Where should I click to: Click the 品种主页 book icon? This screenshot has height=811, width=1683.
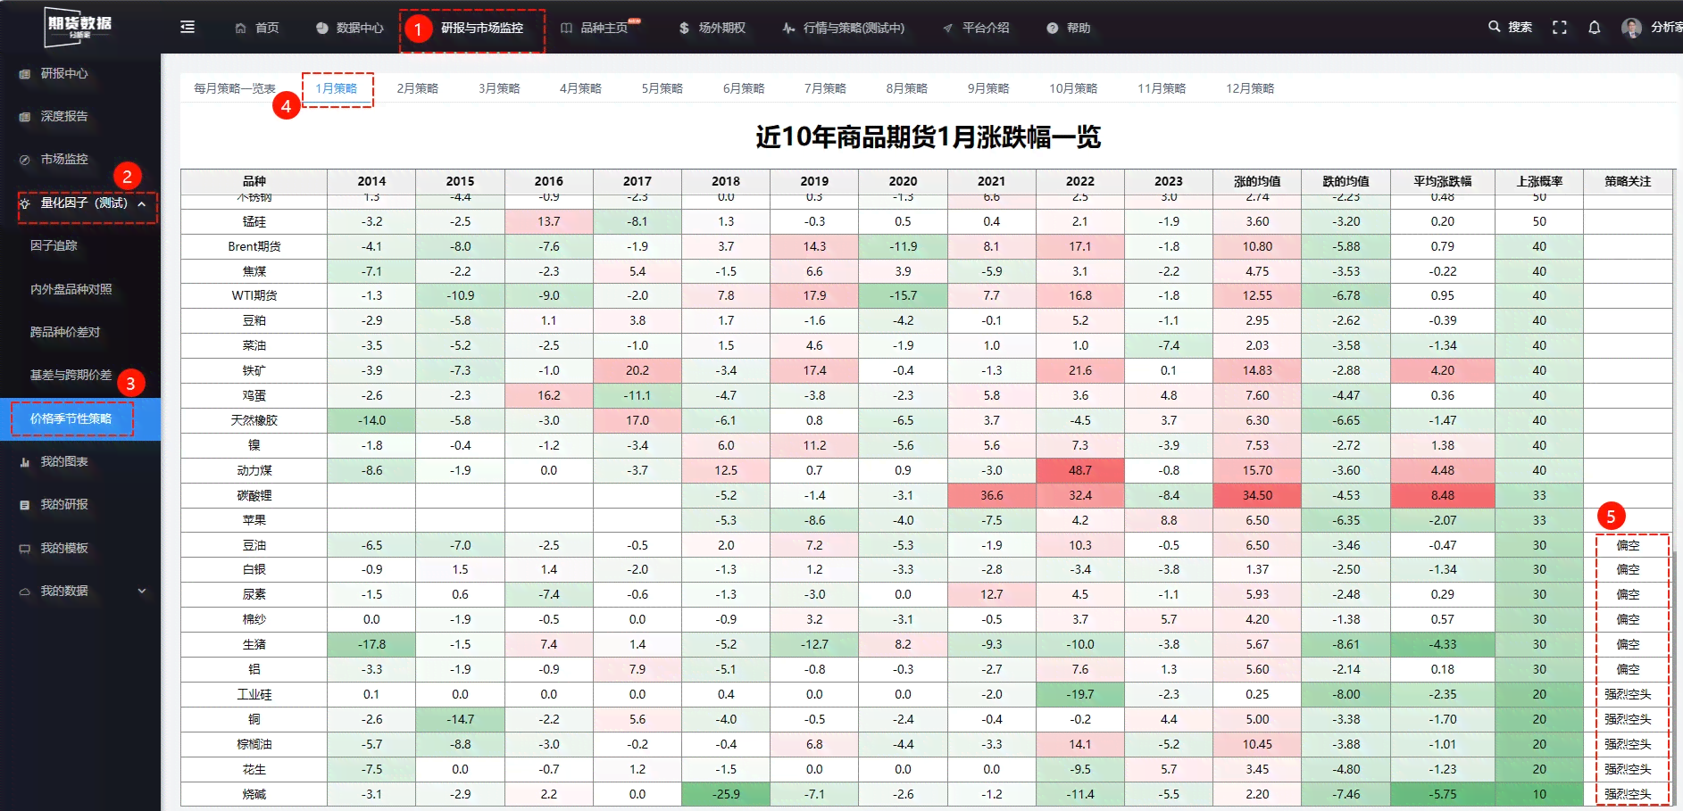point(566,28)
